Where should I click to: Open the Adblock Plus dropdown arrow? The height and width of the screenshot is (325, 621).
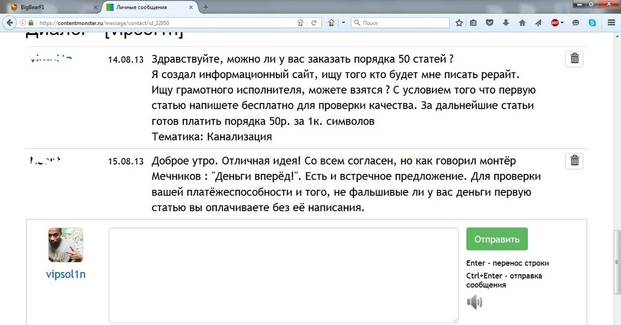click(563, 22)
